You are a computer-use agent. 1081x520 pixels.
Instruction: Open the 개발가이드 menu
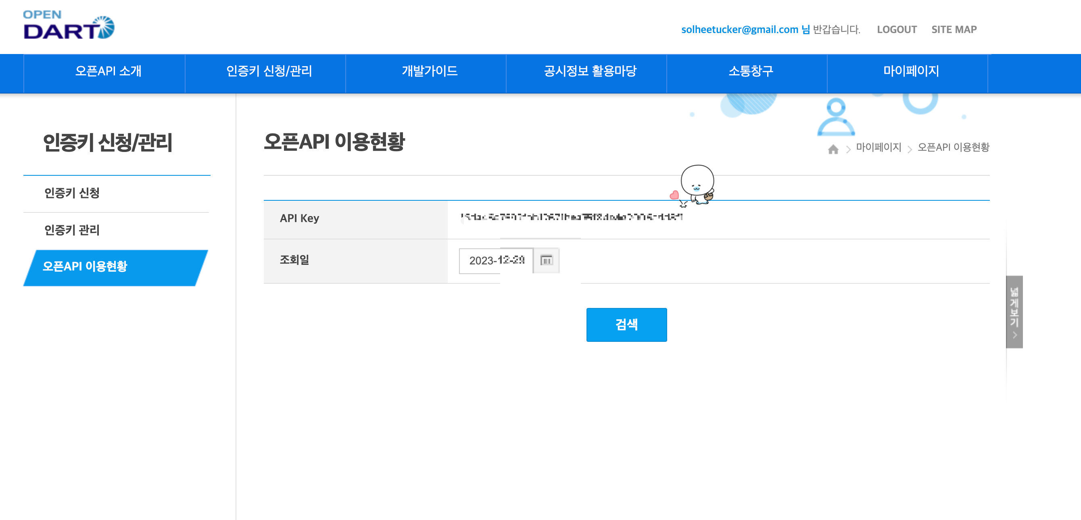point(429,71)
